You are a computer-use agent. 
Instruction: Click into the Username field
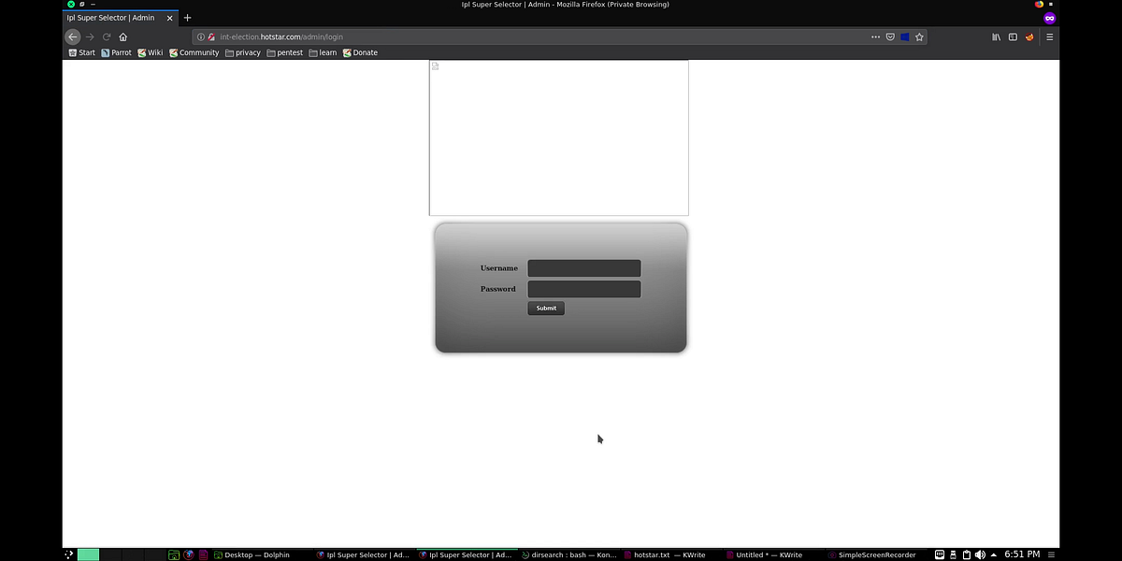[x=584, y=268]
